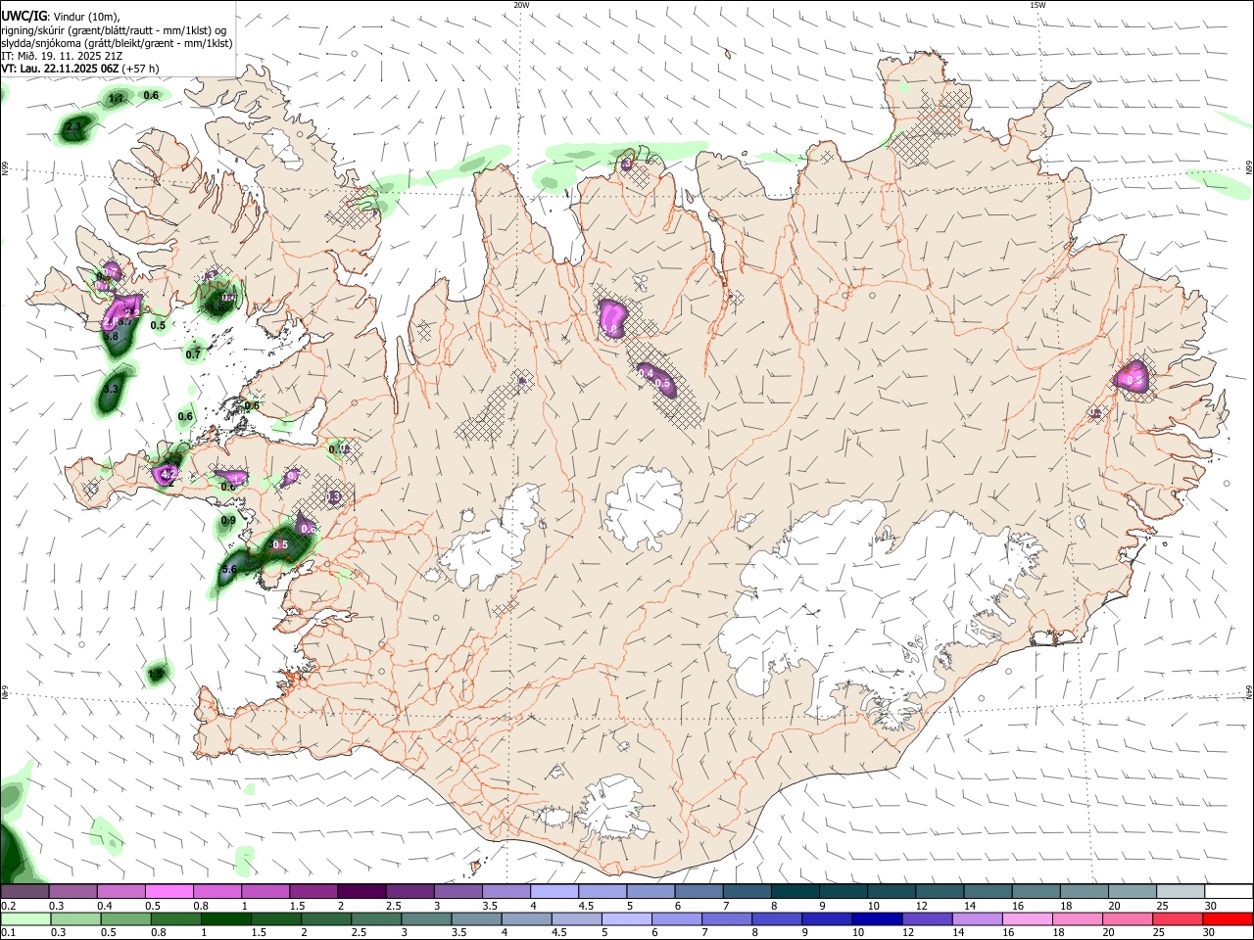Click the '(+57 h)' forecast offset
Viewport: 1254px width, 940px height.
tap(141, 69)
